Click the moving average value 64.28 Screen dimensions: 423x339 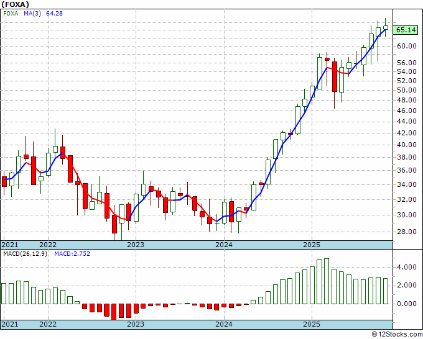point(55,13)
